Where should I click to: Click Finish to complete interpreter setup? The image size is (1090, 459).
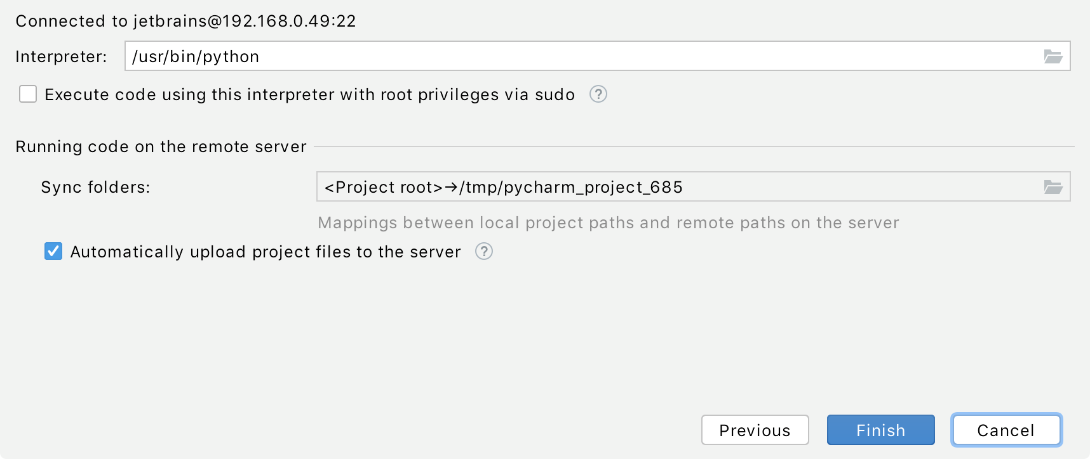click(x=880, y=430)
